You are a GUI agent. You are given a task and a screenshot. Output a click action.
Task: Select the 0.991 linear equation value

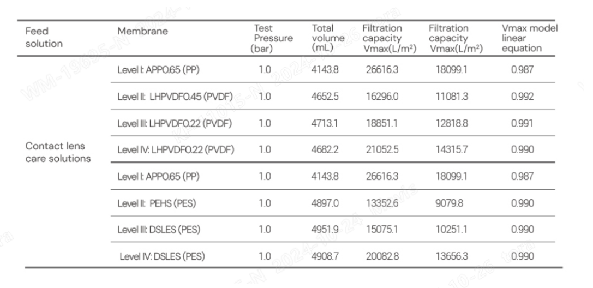tap(522, 123)
